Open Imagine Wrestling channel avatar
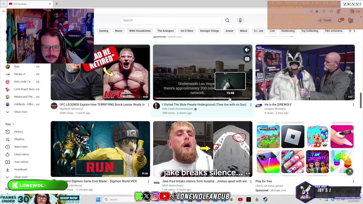 [259, 106]
